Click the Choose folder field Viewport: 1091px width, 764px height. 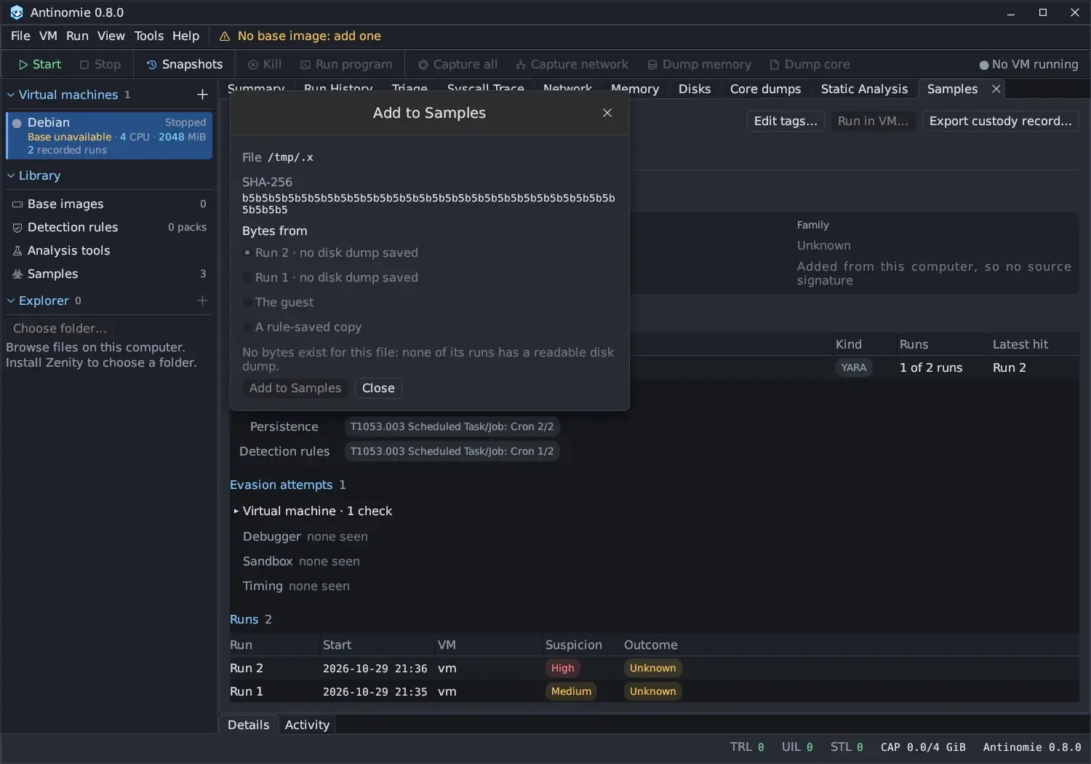coord(60,328)
